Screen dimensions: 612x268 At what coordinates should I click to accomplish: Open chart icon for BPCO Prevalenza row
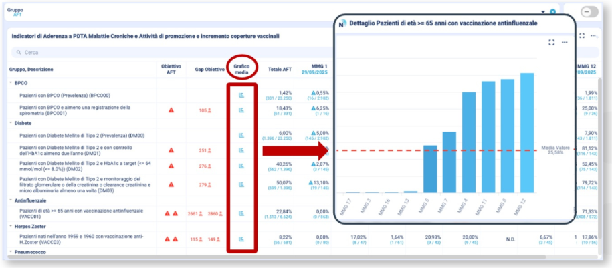coord(241,96)
